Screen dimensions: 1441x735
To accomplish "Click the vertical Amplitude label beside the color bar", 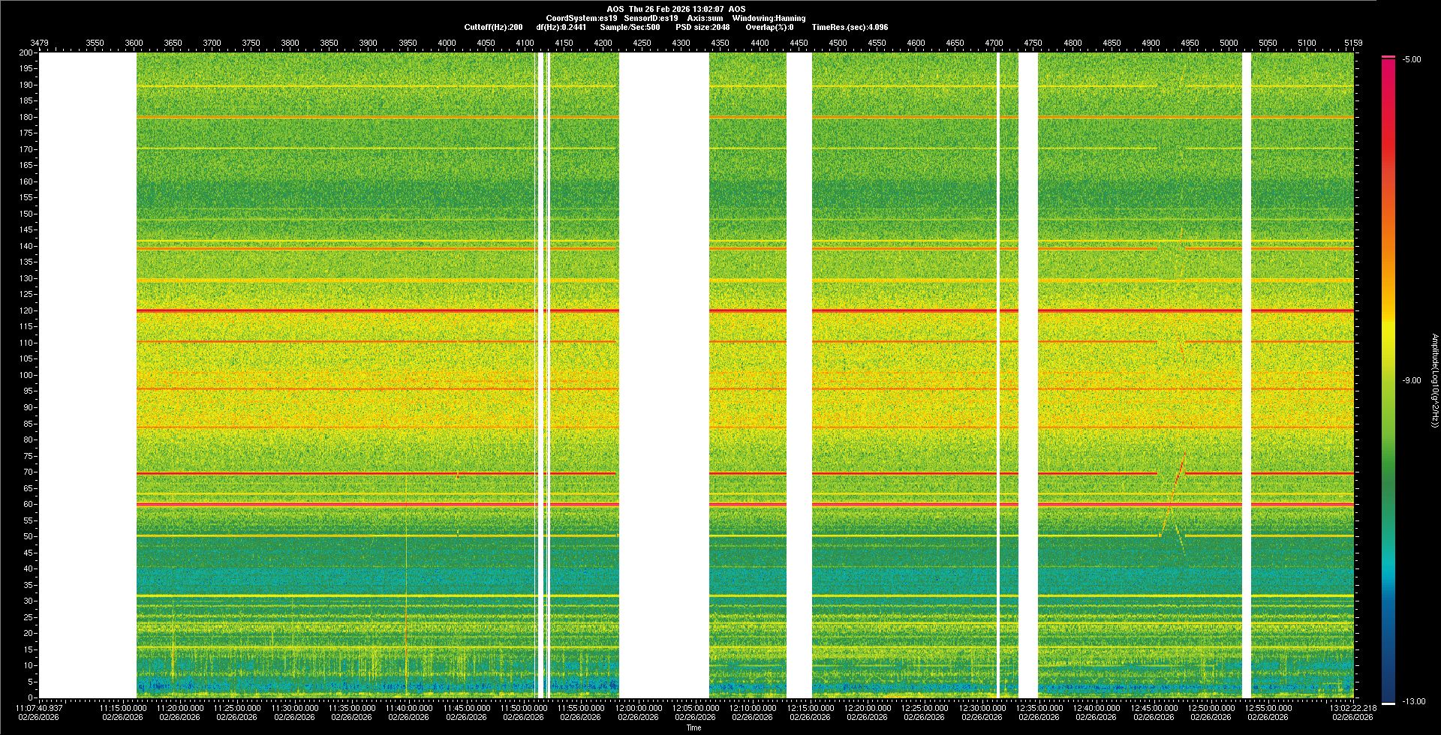I will (1433, 380).
